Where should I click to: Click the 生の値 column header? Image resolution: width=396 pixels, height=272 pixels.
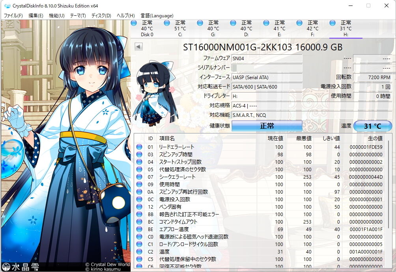point(375,139)
